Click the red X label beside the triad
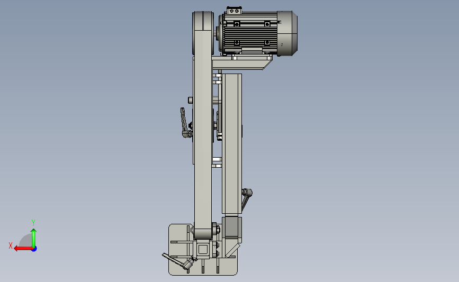Viewport: 459px width, 282px height. tap(11, 245)
